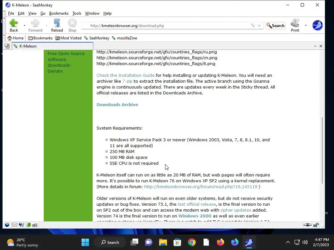Open Mail & Newsgroups from status bar
334x250 pixels.
click(14, 225)
